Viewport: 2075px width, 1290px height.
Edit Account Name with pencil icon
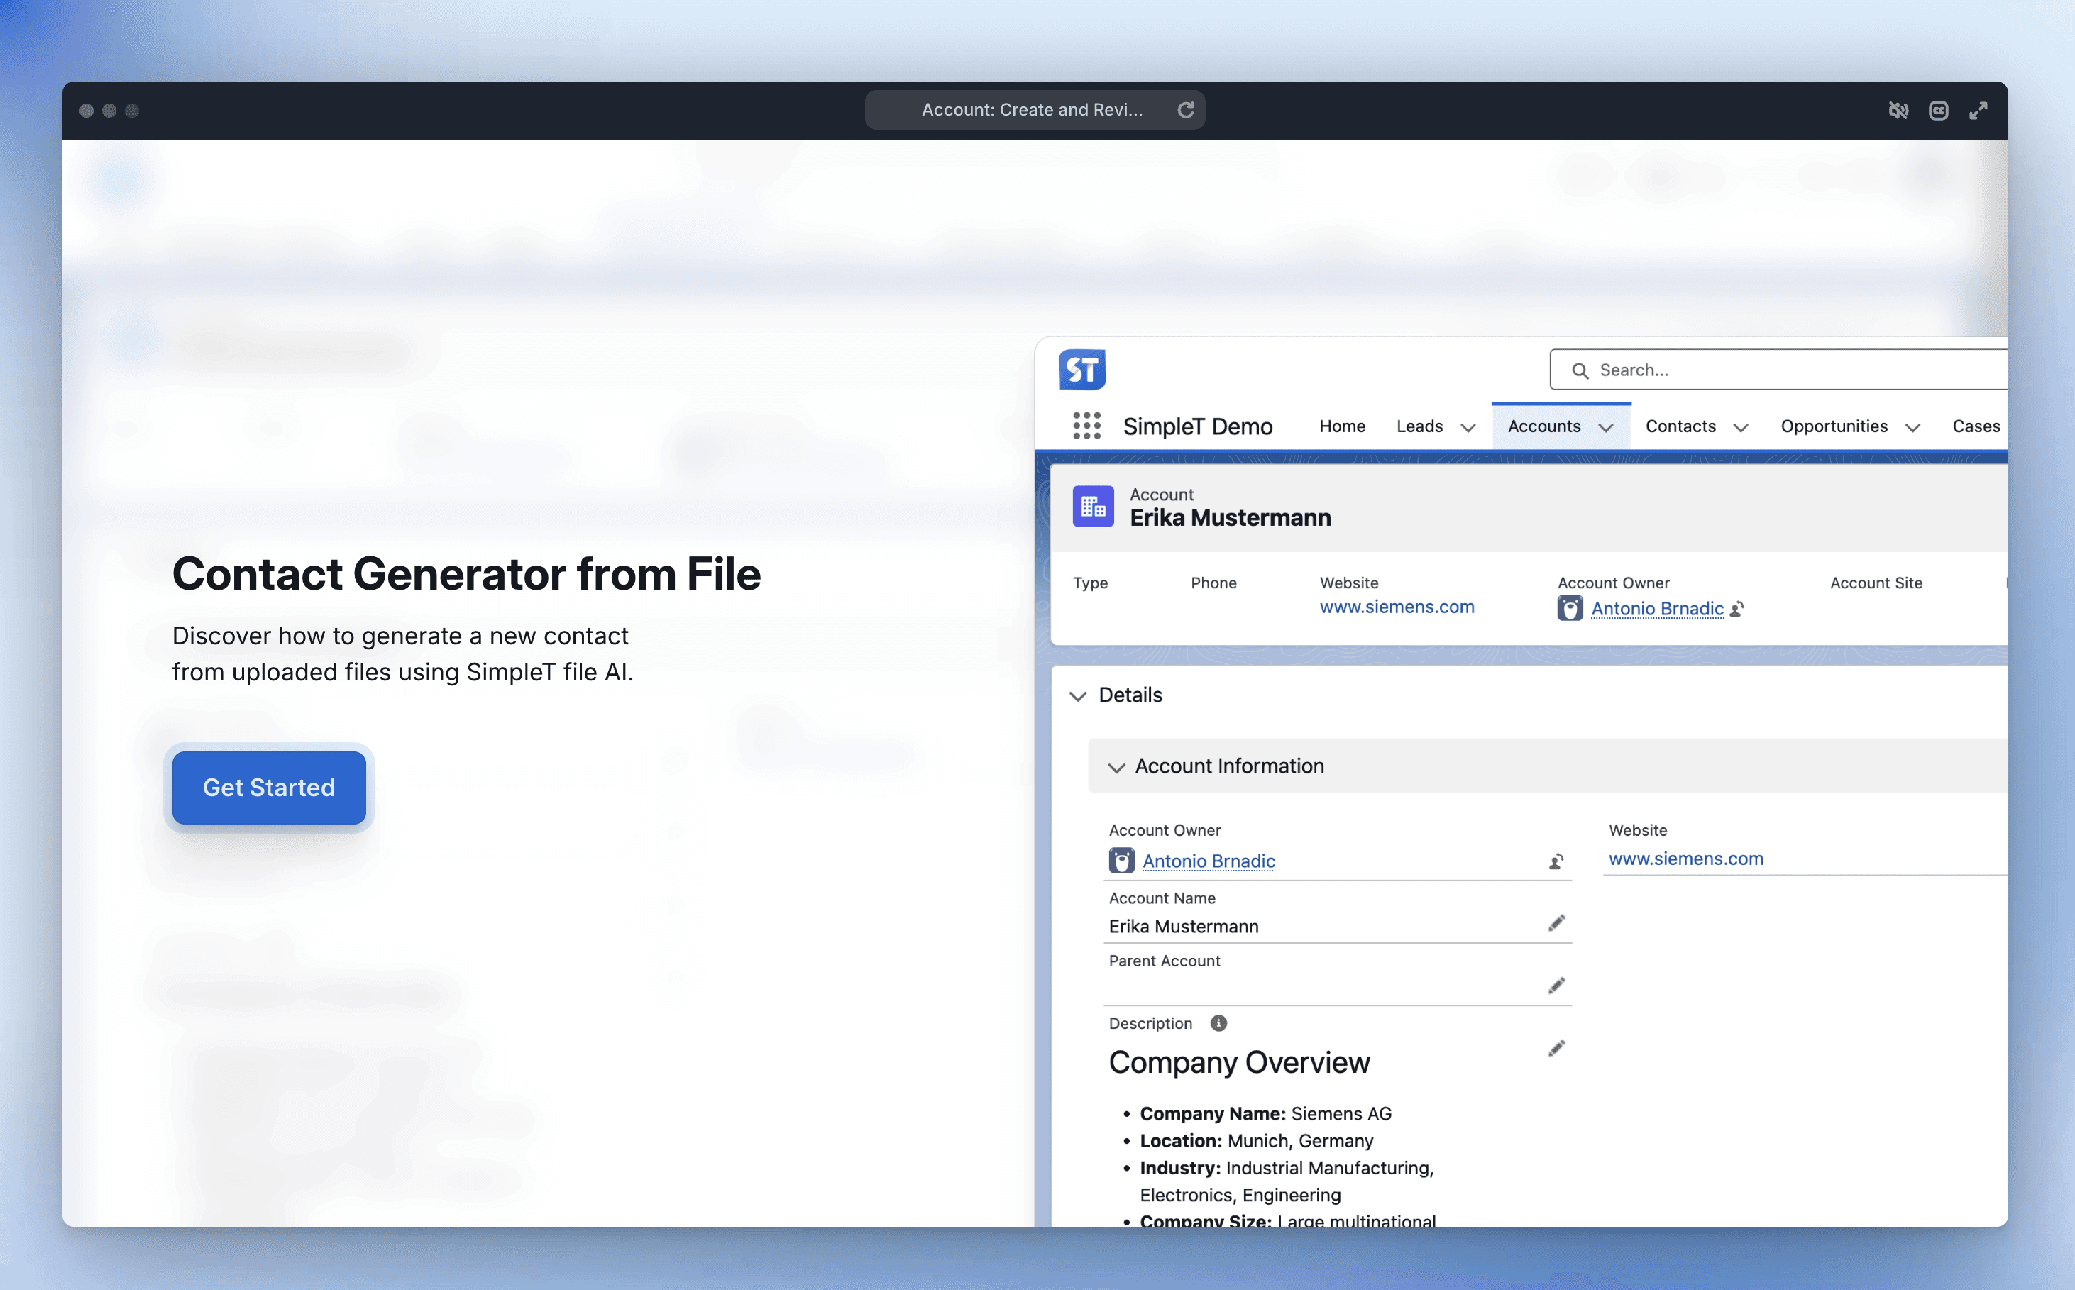coord(1556,923)
